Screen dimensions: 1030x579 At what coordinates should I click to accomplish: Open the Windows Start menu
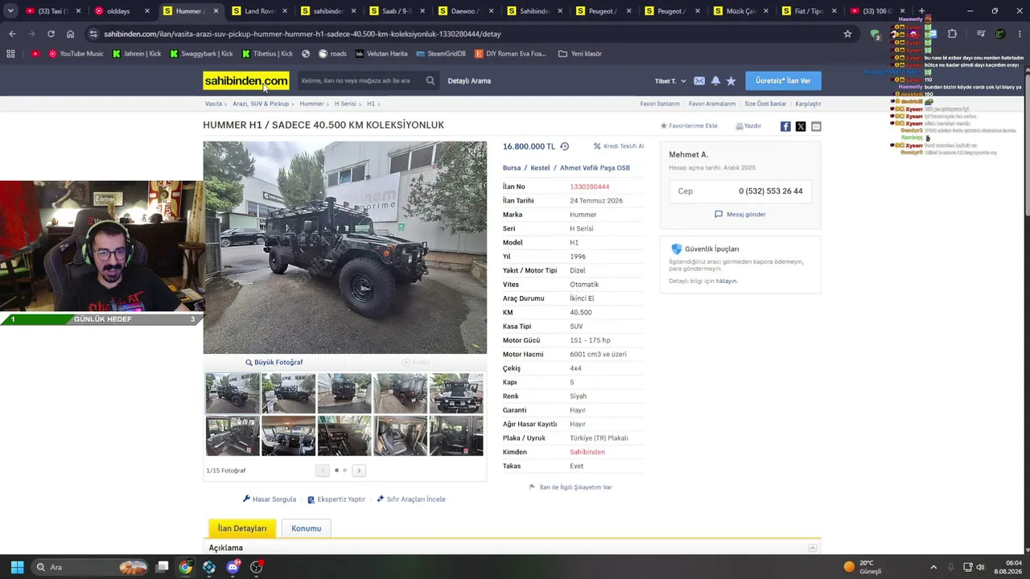(17, 567)
